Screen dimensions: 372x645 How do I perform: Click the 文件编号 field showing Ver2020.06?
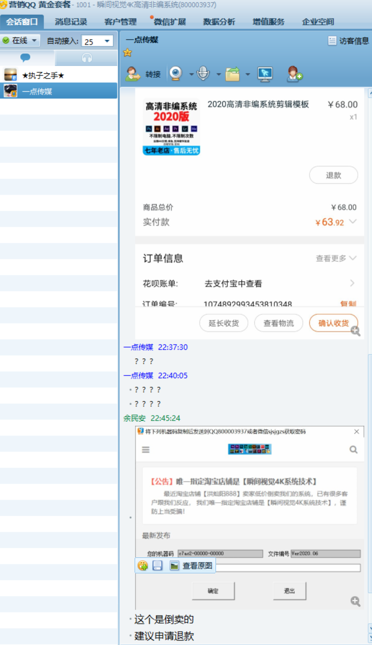[325, 554]
